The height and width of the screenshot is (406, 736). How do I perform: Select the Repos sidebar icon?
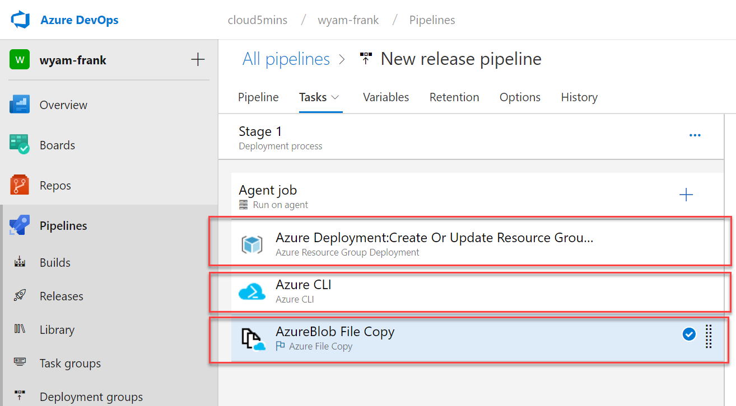(x=20, y=185)
